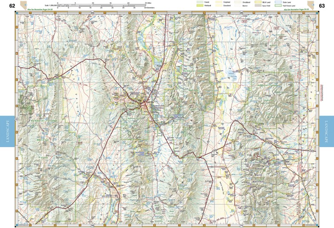The width and height of the screenshot is (334, 228).
Task: Choose the Nat'l Forest Land legend swatch
Action: (x=277, y=6)
